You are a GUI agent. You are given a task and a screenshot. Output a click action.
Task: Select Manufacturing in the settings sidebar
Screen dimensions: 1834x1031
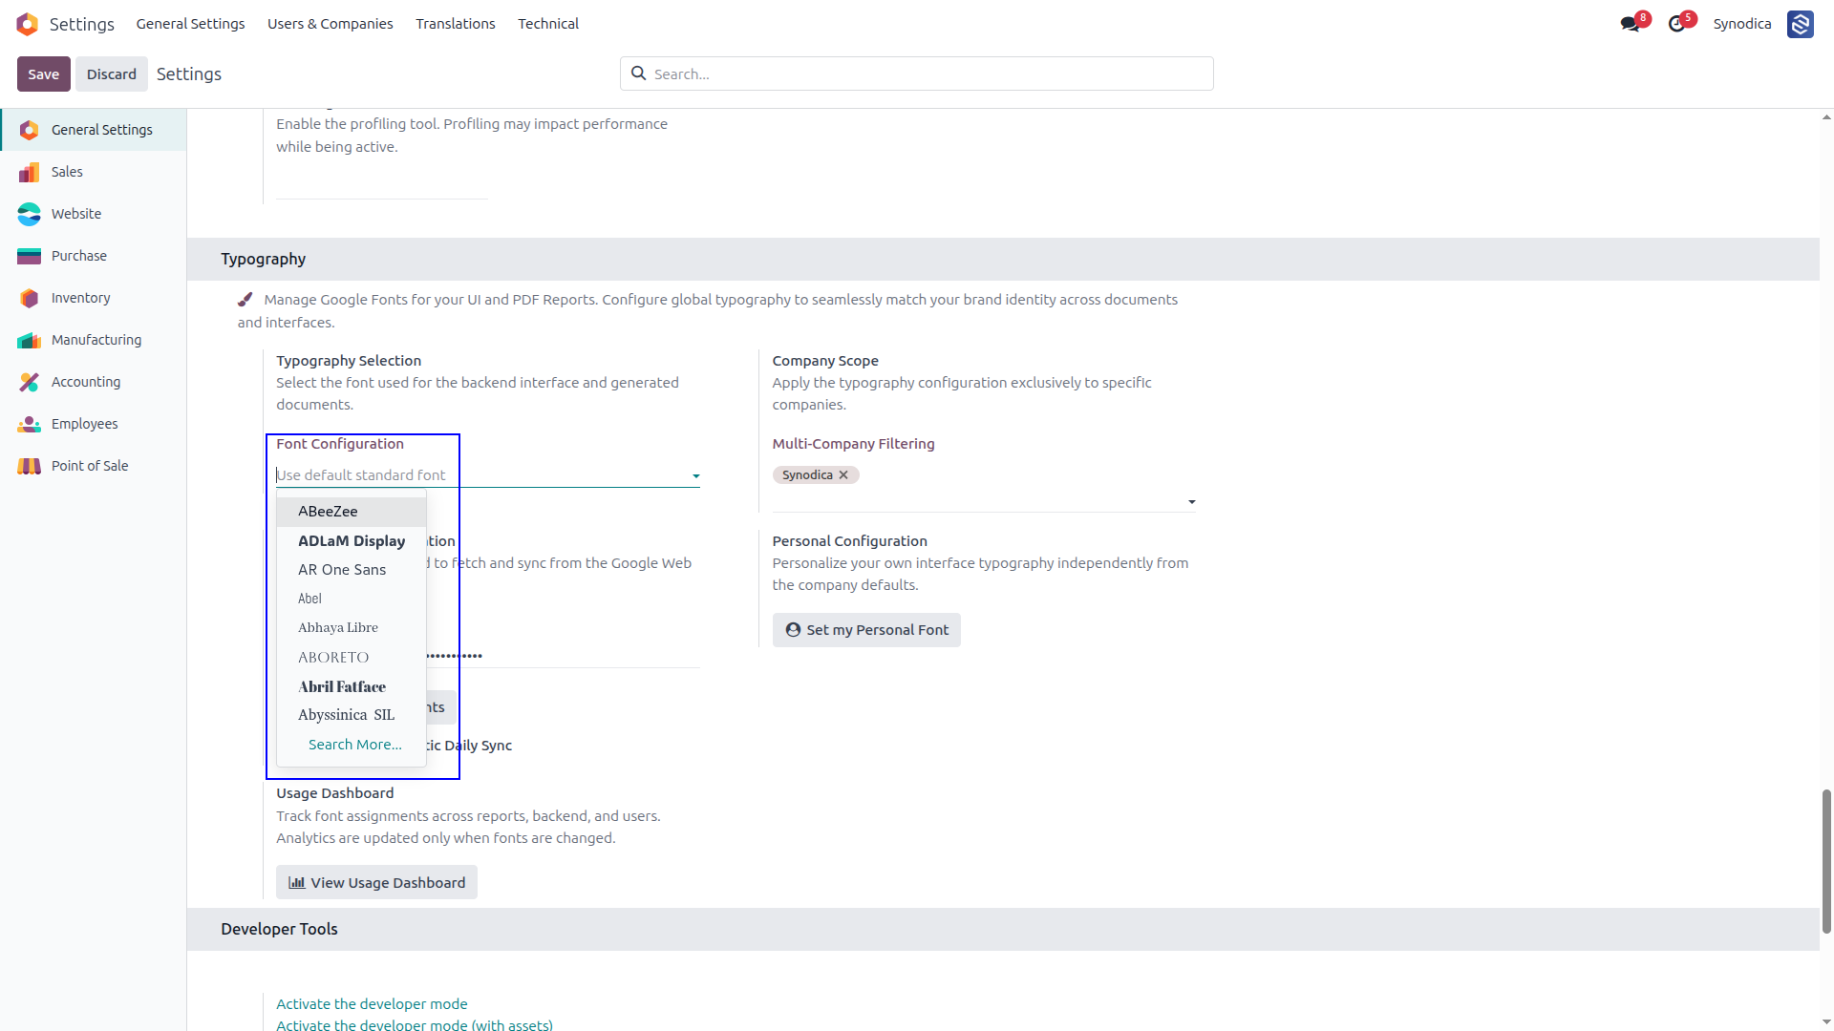94,340
